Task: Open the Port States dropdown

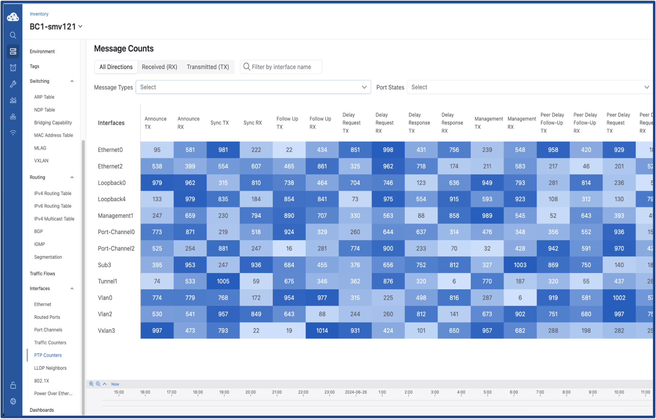Action: (x=530, y=87)
